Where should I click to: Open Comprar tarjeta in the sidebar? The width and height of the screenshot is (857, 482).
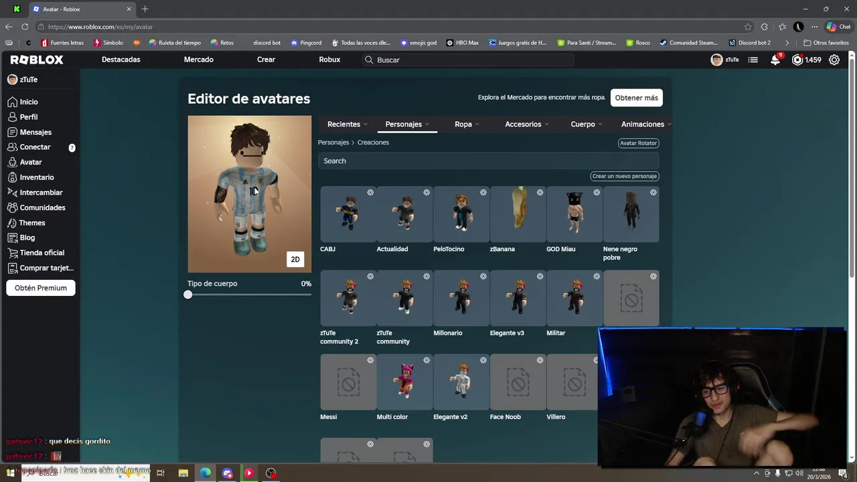40,268
